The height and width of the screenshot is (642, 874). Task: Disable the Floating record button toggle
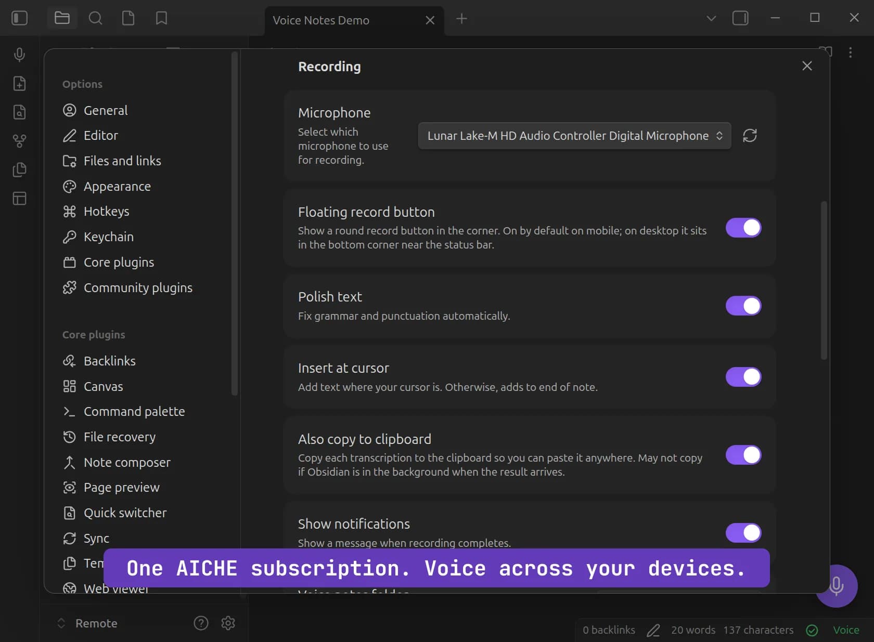(743, 228)
